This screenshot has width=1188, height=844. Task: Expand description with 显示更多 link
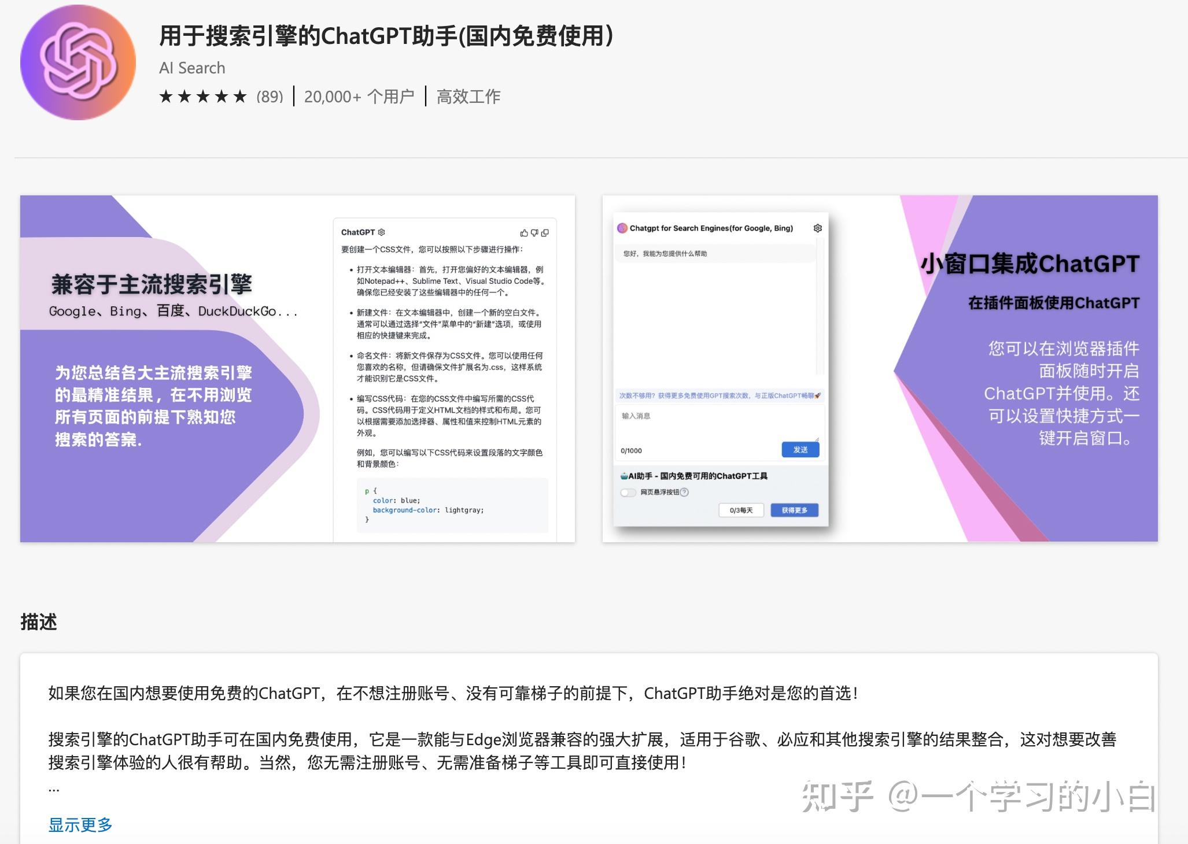[80, 825]
